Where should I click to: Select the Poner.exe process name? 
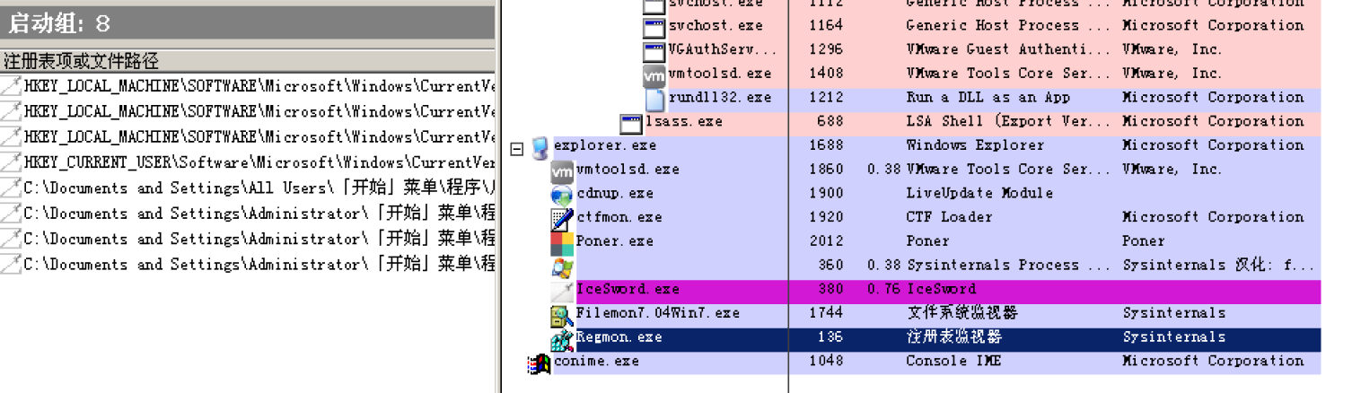coord(615,241)
